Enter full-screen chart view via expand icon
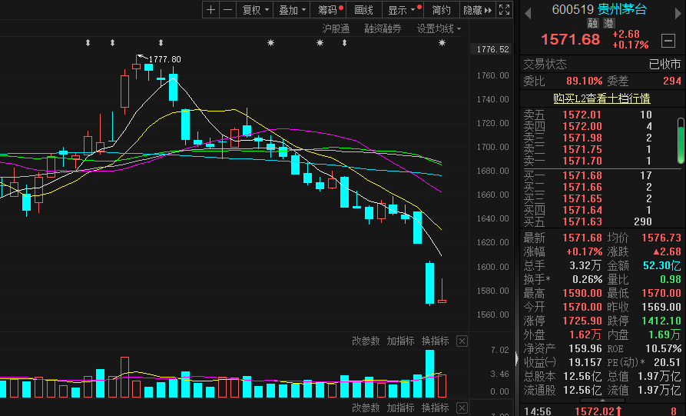The image size is (686, 416). point(504,10)
